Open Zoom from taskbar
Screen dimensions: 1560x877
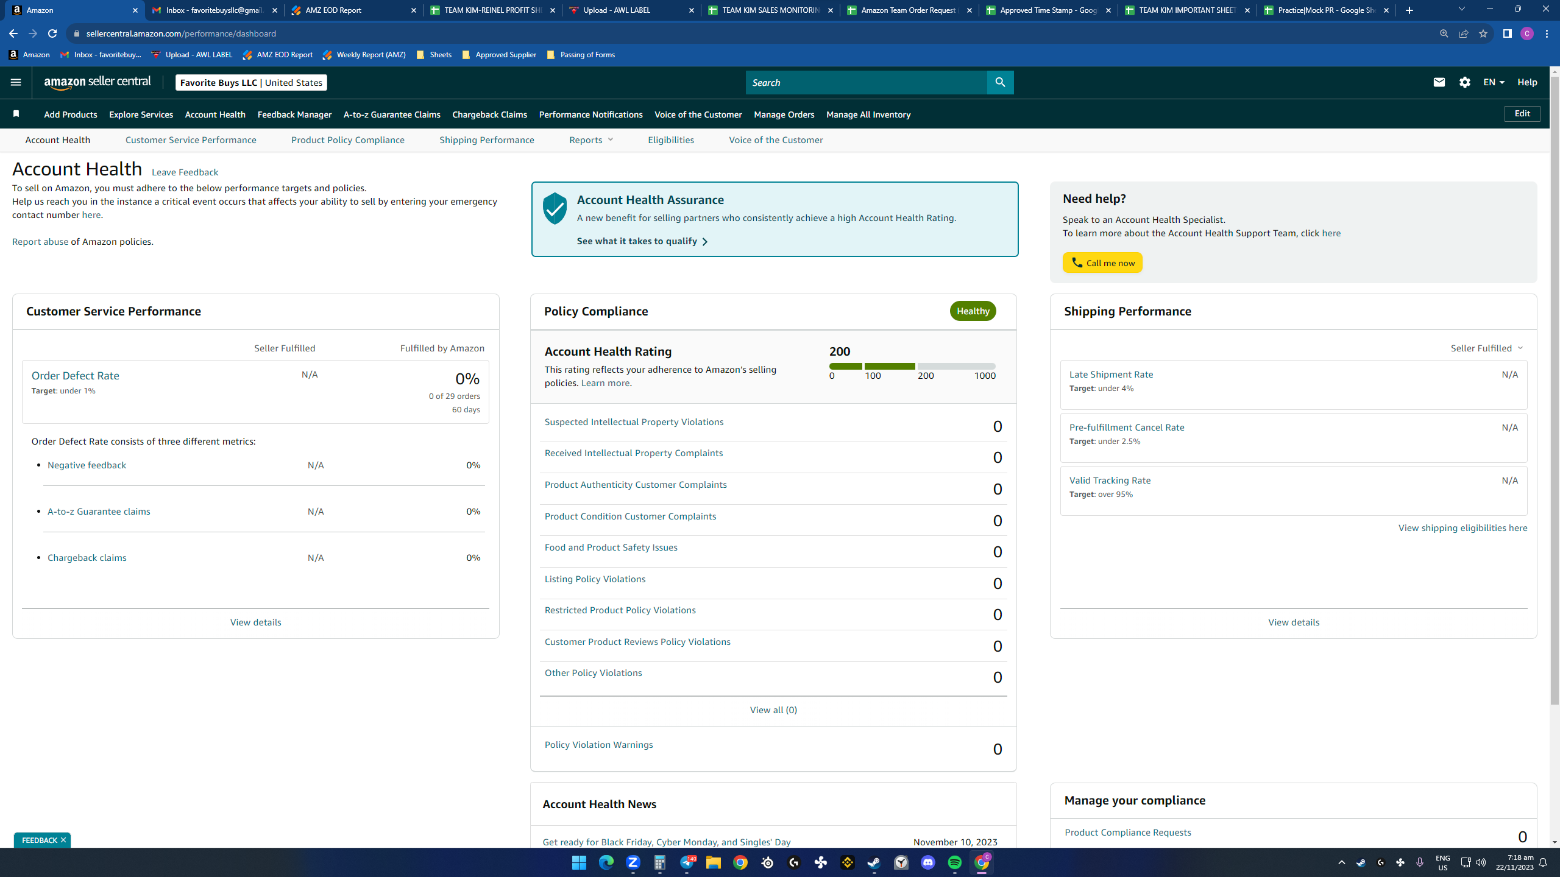[633, 862]
